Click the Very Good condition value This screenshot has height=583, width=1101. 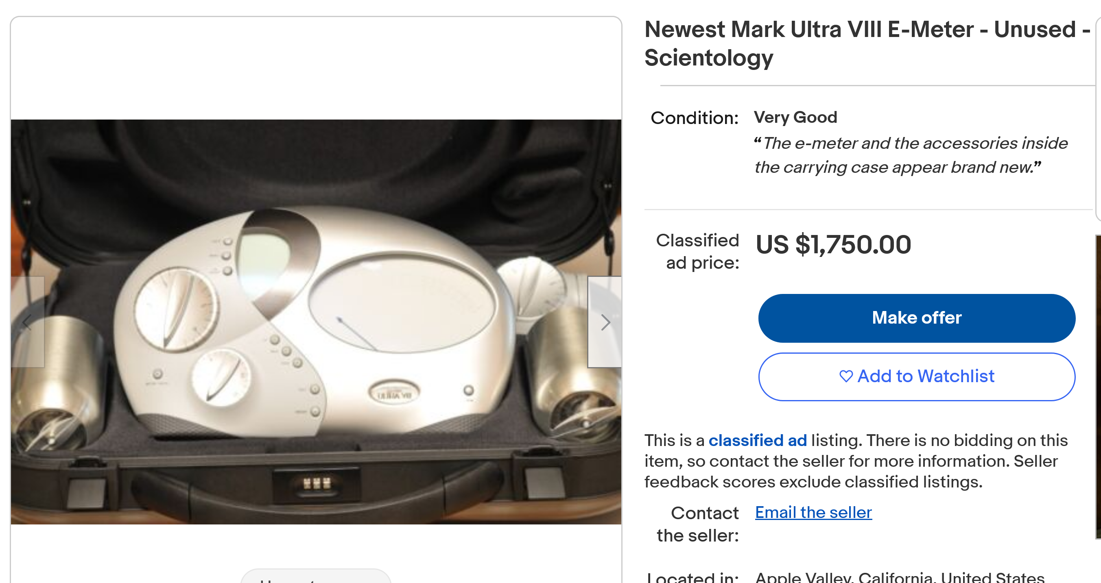tap(795, 117)
